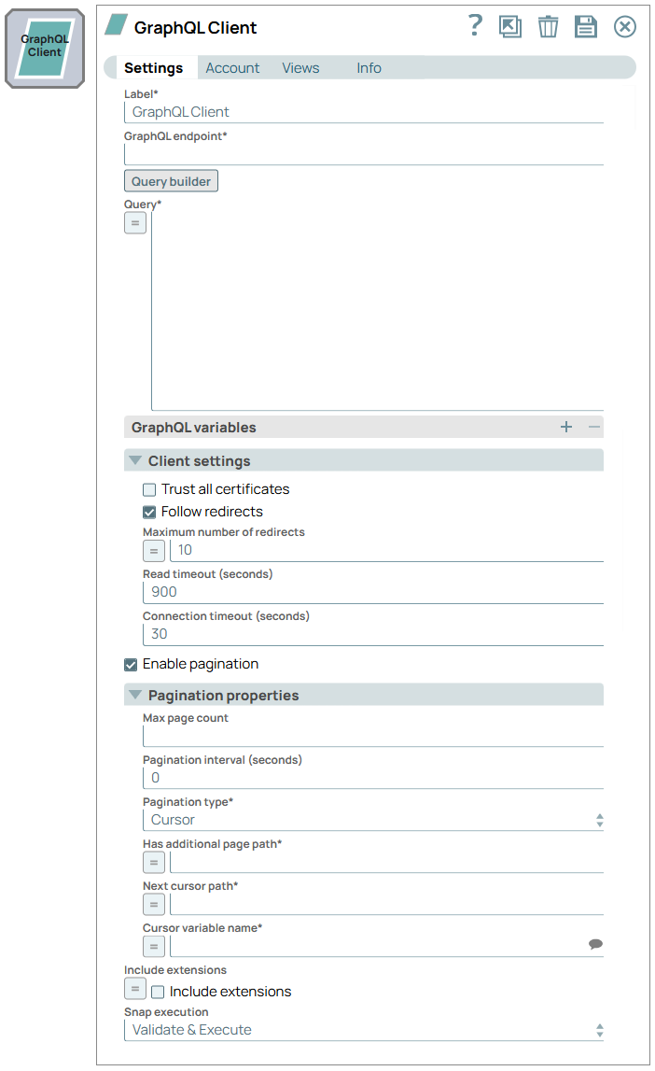
Task: Toggle expression for Maximum number of redirects
Action: coord(154,551)
